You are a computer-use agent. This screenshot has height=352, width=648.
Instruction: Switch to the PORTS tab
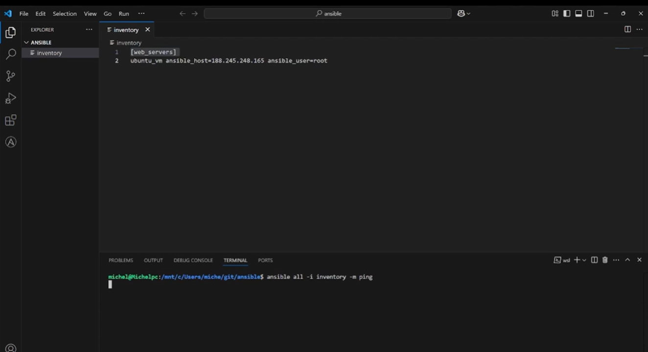click(x=265, y=260)
